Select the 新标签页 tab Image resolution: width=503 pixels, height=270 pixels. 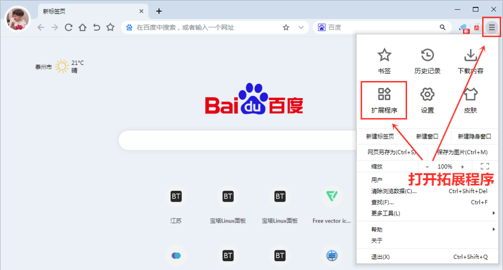[93, 11]
